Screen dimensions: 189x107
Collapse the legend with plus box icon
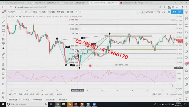(x=9, y=17)
